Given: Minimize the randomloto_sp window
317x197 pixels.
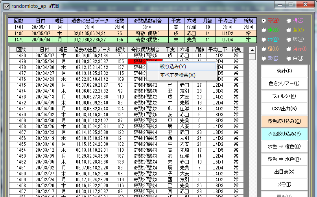Looking at the screenshot, I should [280, 4].
